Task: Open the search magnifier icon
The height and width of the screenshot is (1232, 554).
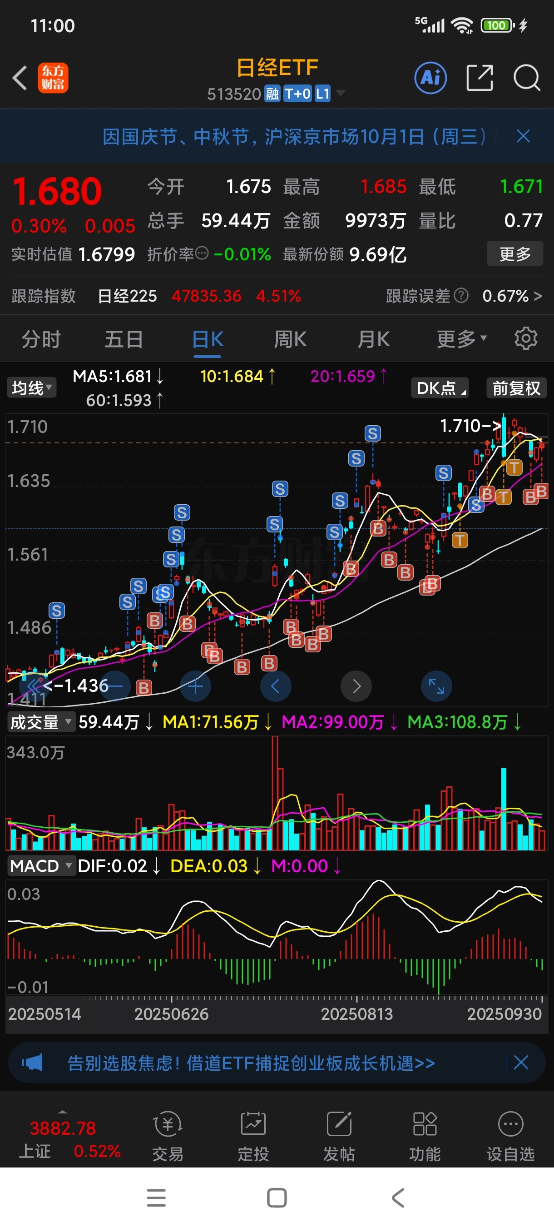Action: (x=527, y=78)
